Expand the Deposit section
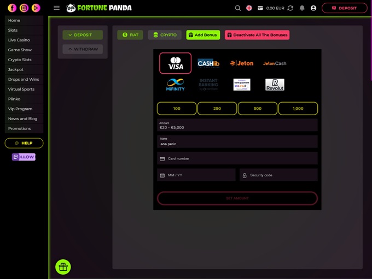The height and width of the screenshot is (279, 372). click(x=83, y=35)
